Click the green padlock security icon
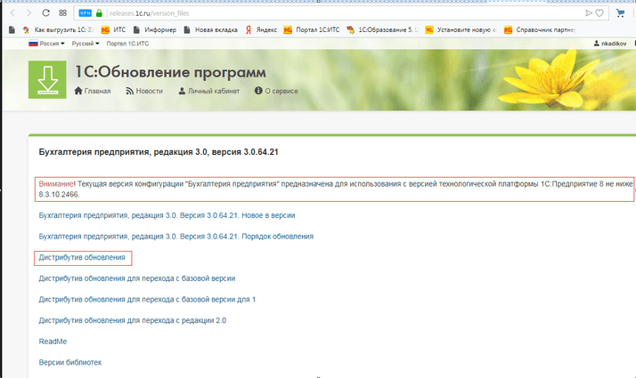Screen dimensions: 636x378 coord(99,13)
